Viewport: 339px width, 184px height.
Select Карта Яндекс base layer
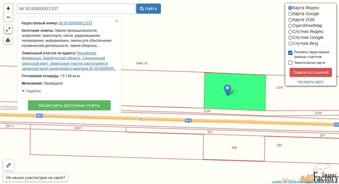click(x=290, y=8)
